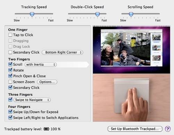Click Set Up Bluetooth Trackpad button
Screen dimensions: 174x135
135,129
